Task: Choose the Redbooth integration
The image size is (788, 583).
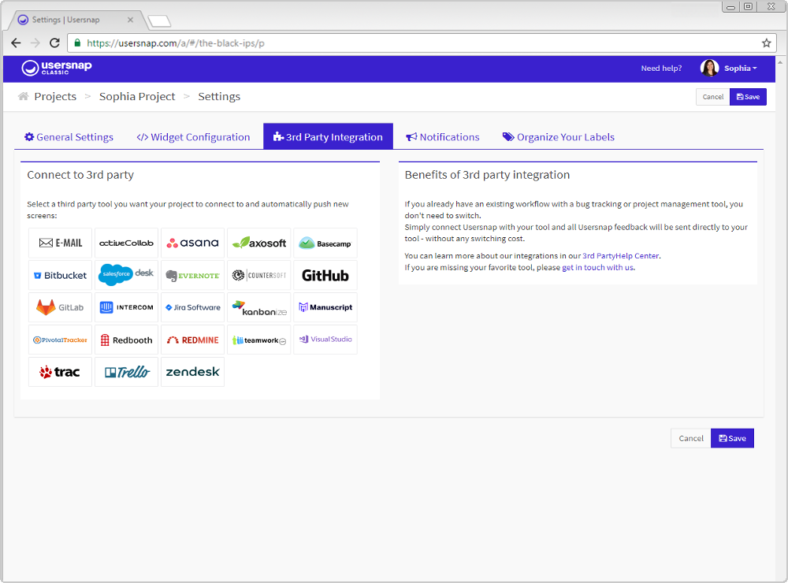Action: [x=127, y=340]
